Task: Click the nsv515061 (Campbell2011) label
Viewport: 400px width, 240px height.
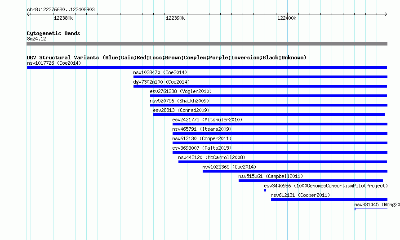Action: [x=271, y=176]
